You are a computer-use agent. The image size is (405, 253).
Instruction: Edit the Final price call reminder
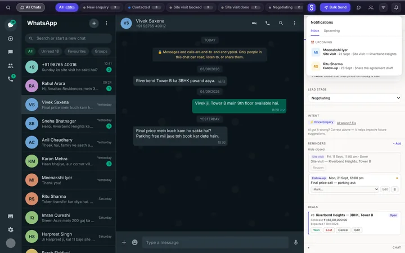coord(385,189)
